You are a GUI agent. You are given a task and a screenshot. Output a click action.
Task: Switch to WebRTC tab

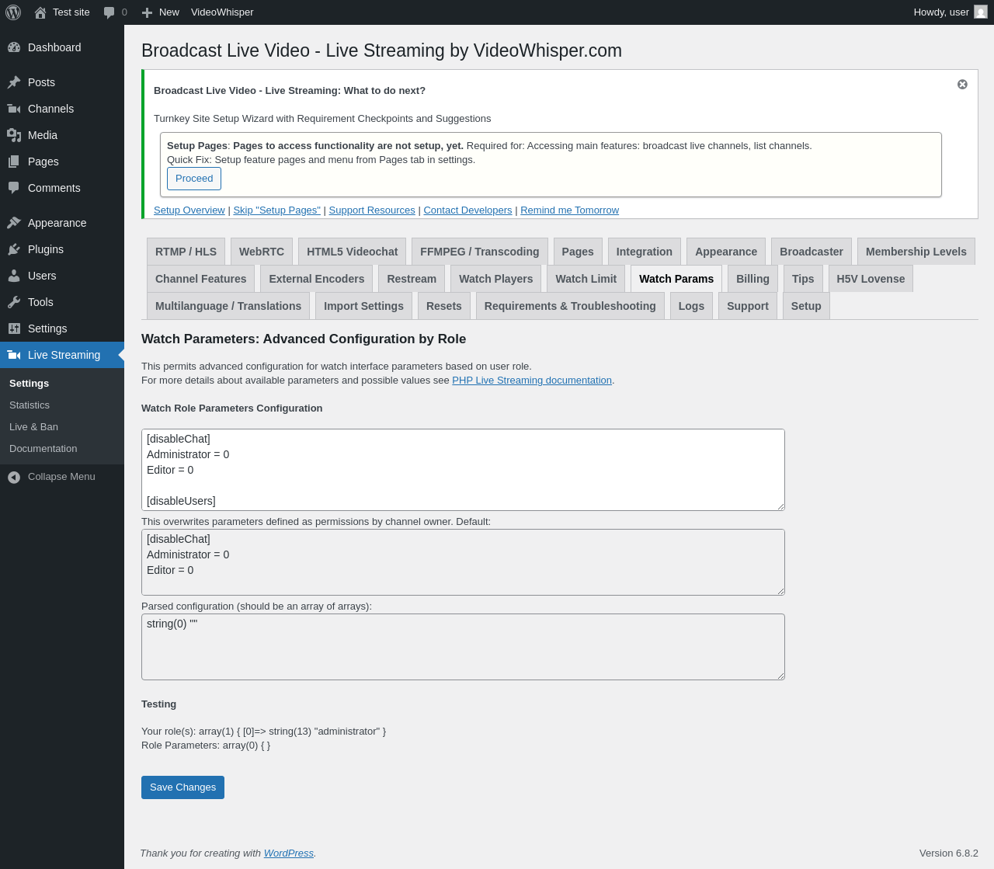[262, 252]
